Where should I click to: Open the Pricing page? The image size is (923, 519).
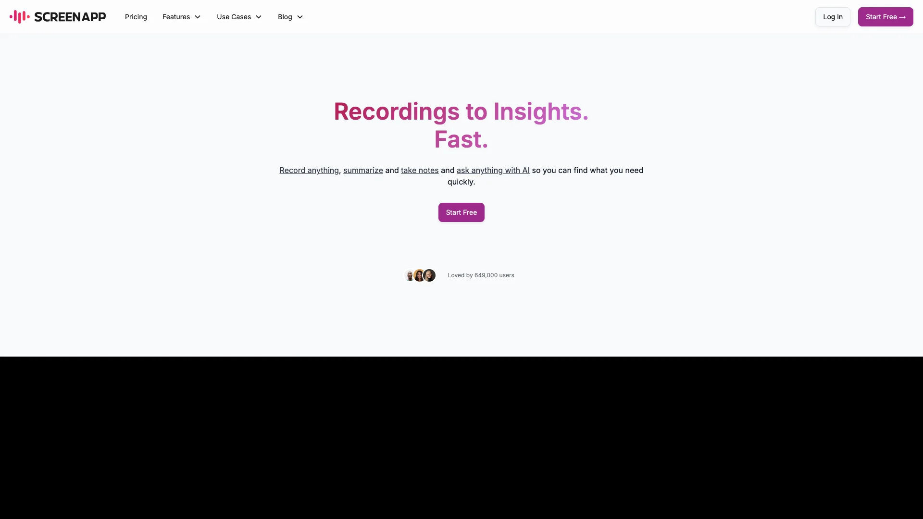coord(136,16)
